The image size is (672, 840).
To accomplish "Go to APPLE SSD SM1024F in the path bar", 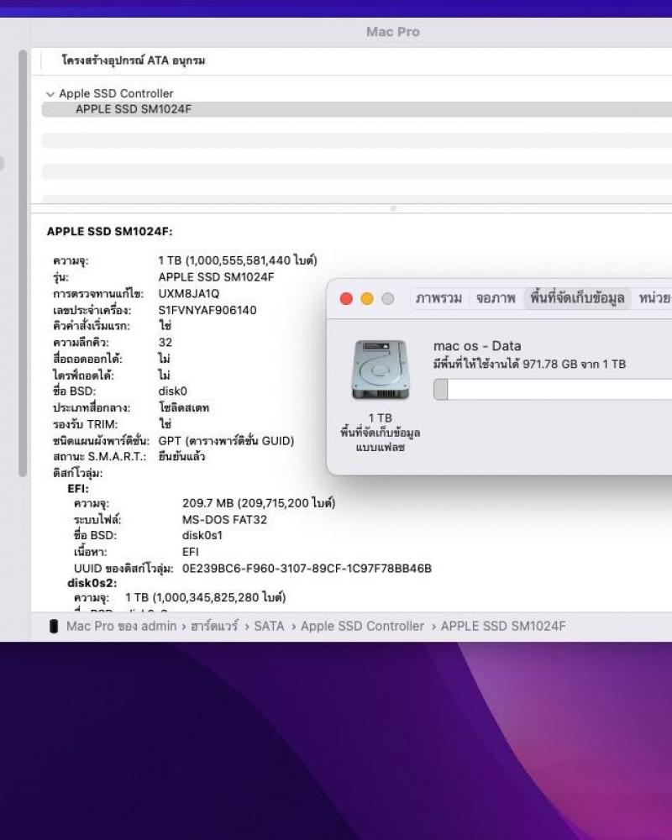I will pyautogui.click(x=503, y=627).
